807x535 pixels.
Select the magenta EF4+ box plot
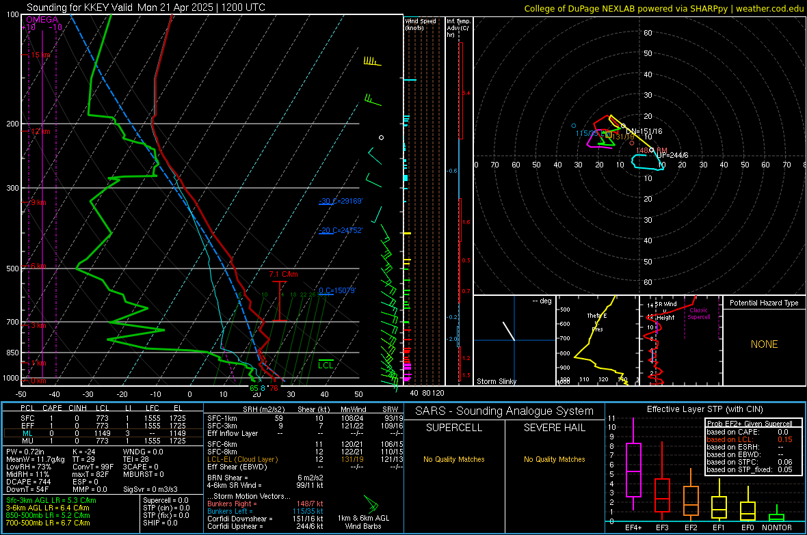tap(633, 465)
